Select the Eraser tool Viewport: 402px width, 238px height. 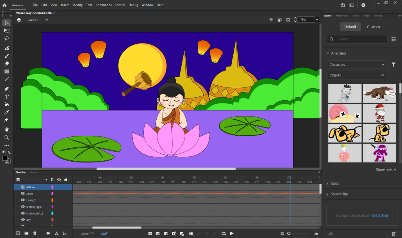tap(7, 63)
